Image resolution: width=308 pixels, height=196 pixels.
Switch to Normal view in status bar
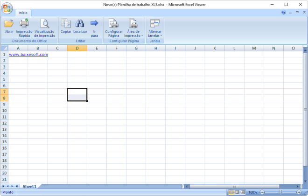click(231, 192)
